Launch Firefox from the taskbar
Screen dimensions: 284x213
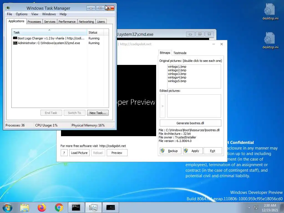[42, 207]
